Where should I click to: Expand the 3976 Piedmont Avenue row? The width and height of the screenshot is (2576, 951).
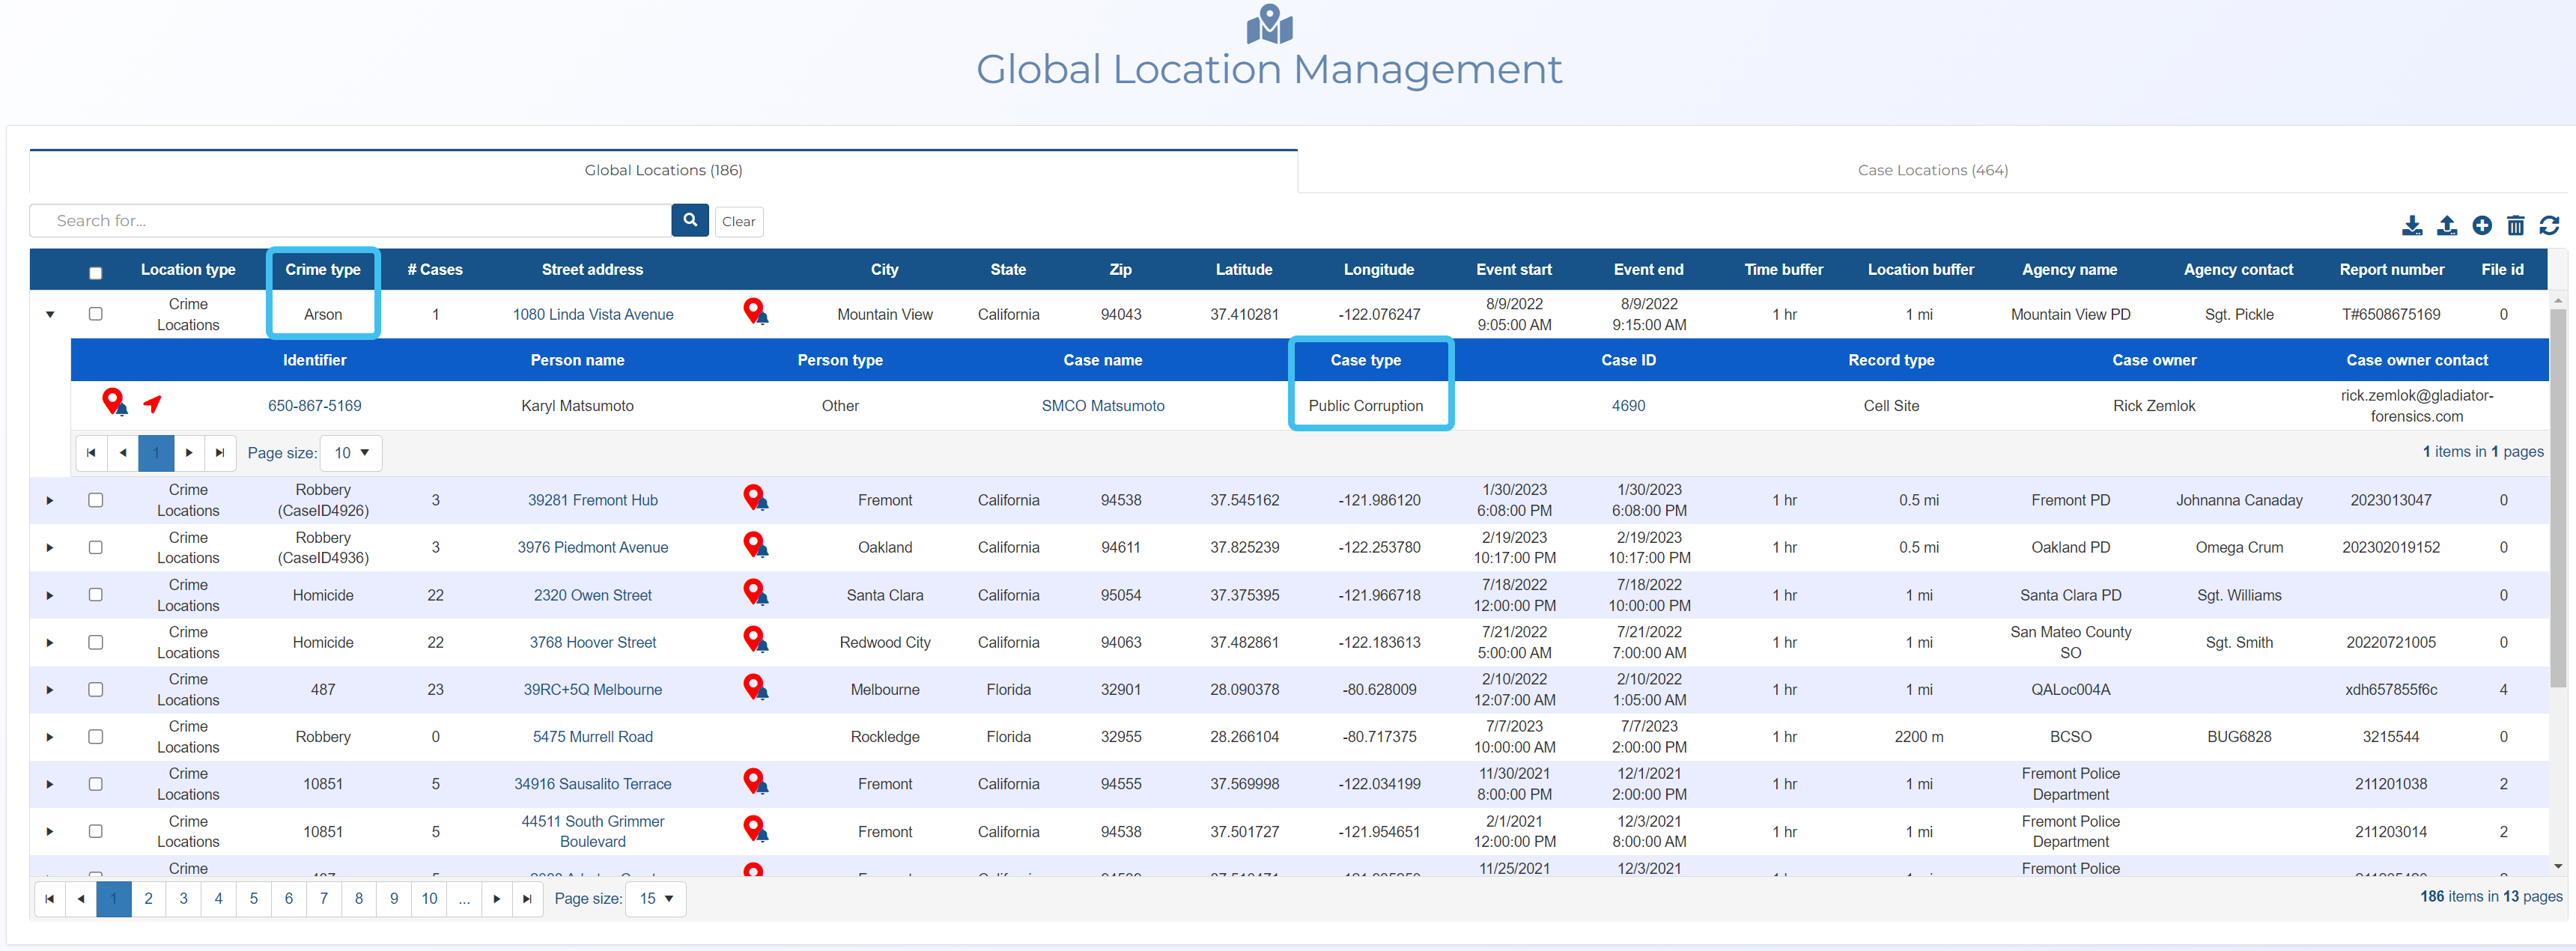click(x=50, y=548)
